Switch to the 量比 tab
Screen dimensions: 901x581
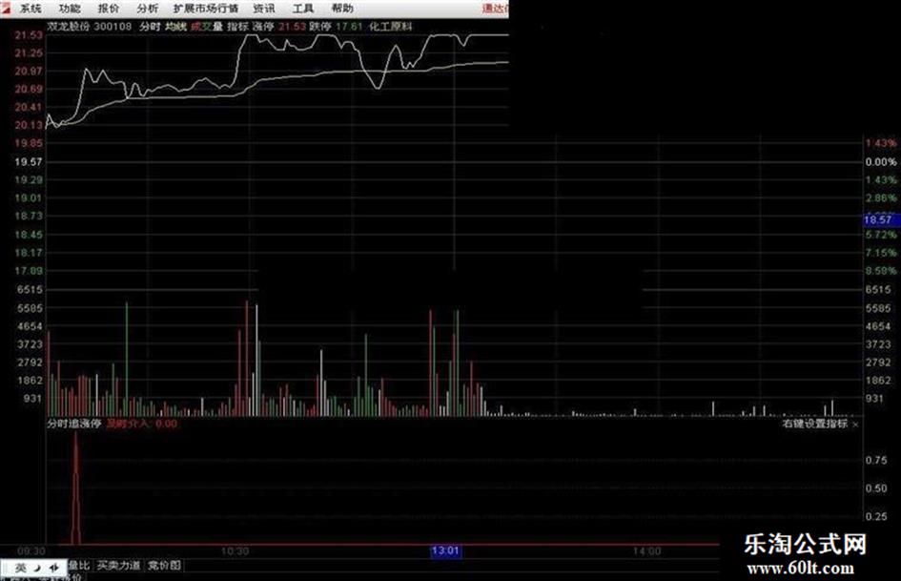(79, 566)
